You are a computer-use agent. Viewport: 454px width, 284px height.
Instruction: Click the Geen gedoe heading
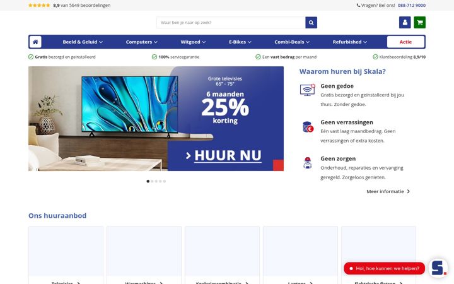pos(337,86)
